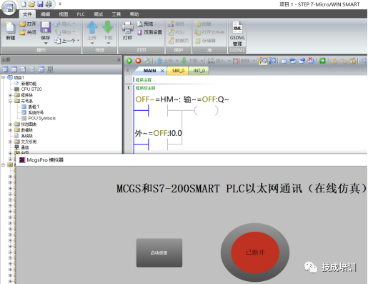The width and height of the screenshot is (368, 284).
Task: Select the MAIN program tab
Action: (x=149, y=71)
